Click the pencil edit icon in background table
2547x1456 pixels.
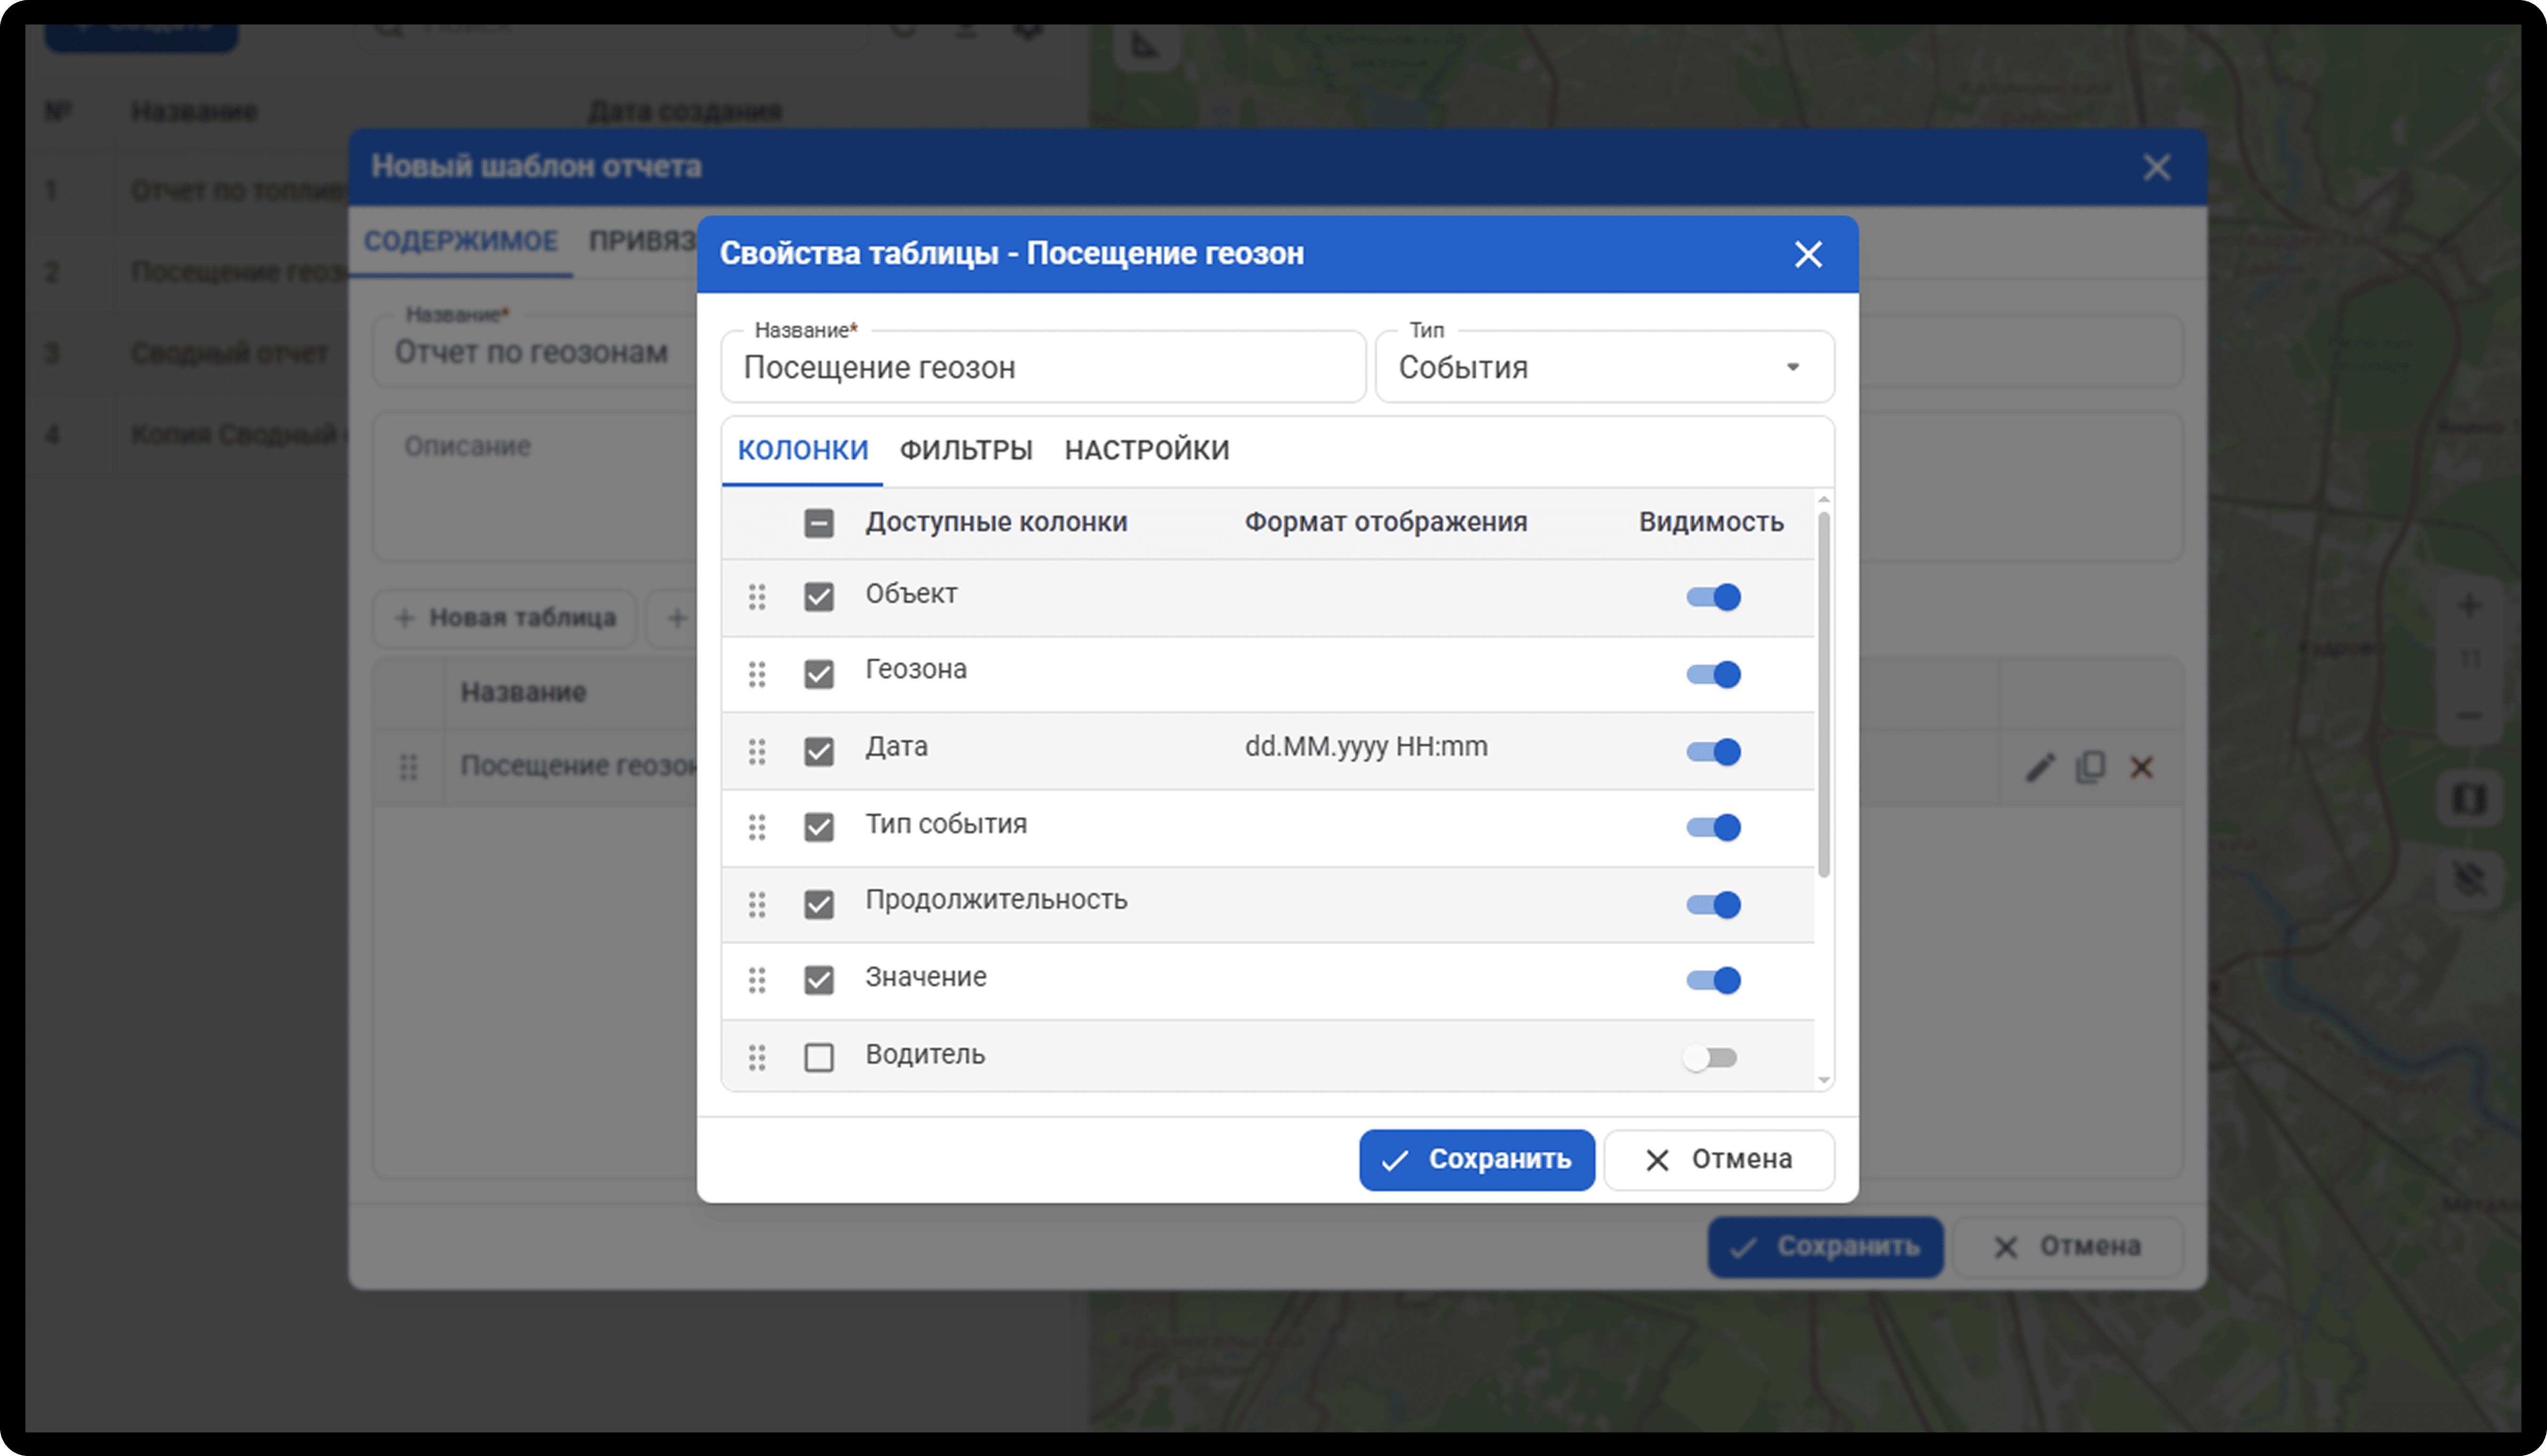(x=2039, y=767)
